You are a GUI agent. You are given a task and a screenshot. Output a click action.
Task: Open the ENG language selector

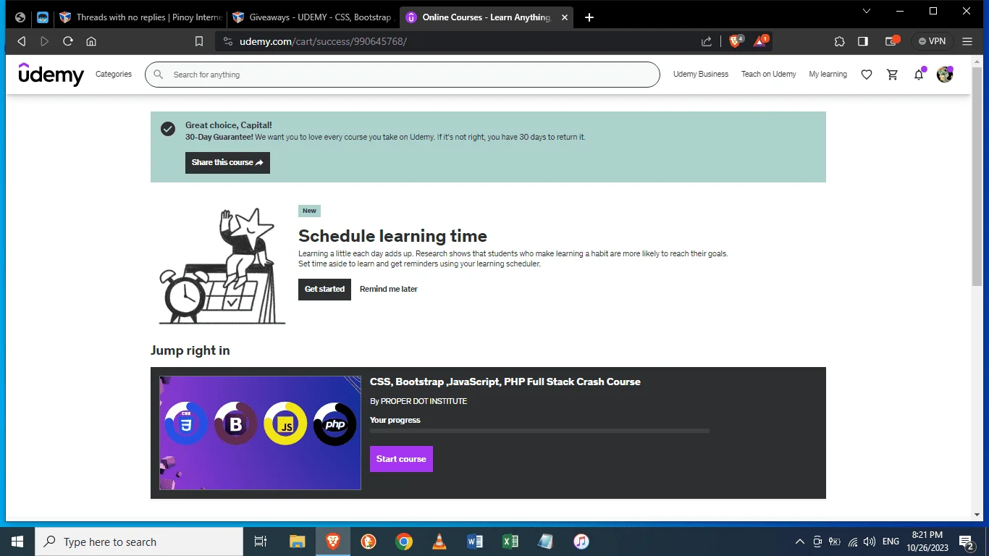[891, 542]
